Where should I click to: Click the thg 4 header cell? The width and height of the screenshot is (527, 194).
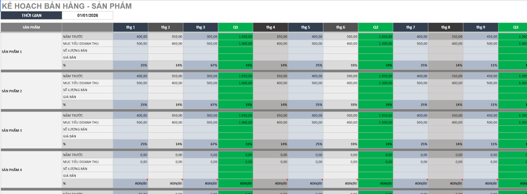pos(270,27)
